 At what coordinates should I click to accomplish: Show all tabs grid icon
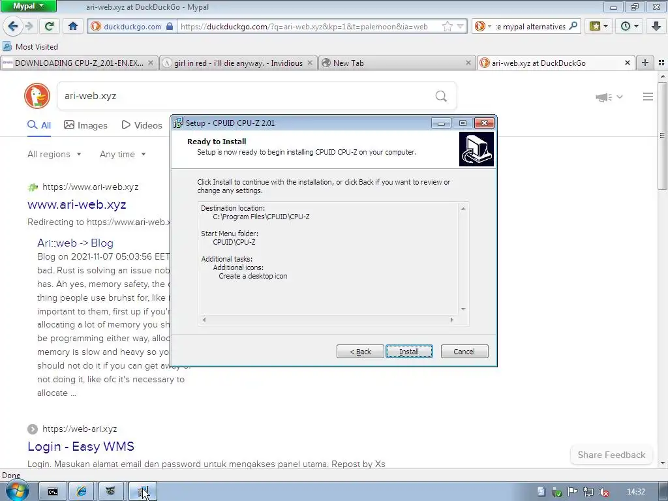[661, 63]
